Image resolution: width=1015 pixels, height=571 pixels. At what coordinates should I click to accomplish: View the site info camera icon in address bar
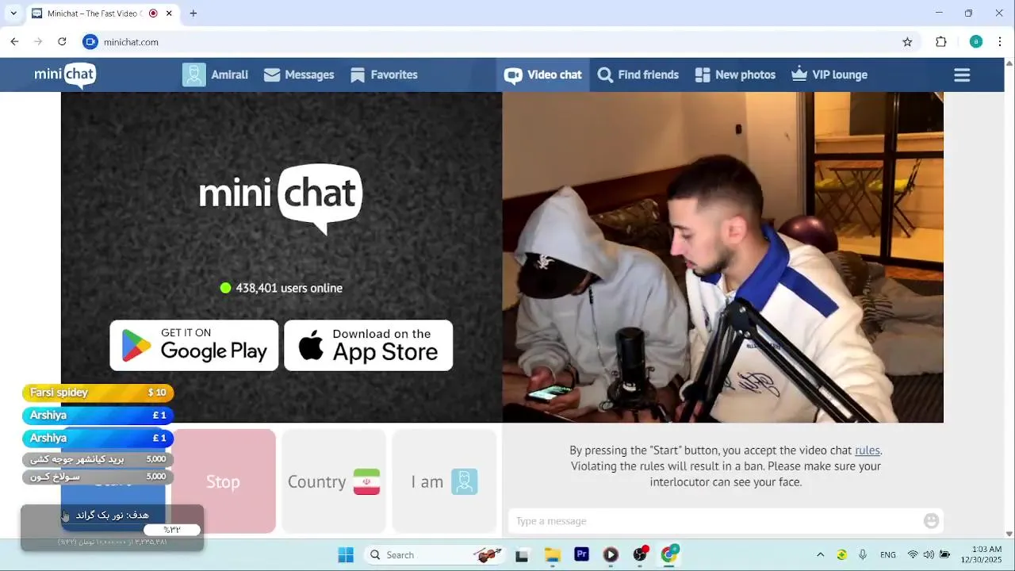(90, 42)
